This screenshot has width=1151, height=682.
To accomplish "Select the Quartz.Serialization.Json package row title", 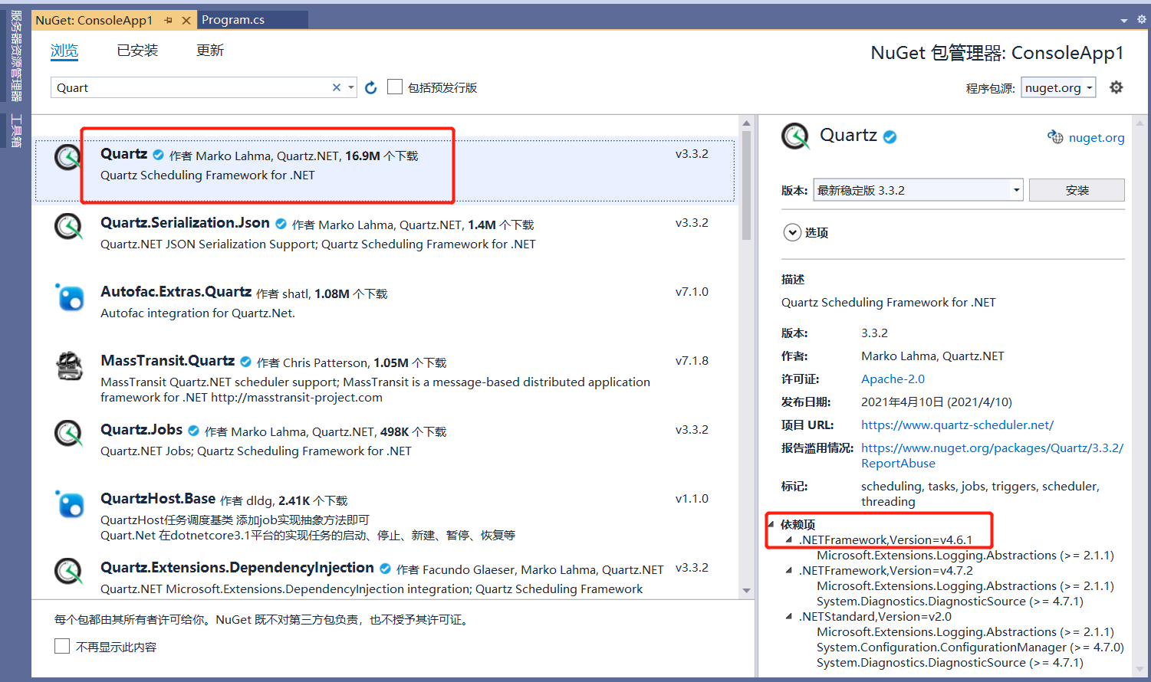I will 185,222.
